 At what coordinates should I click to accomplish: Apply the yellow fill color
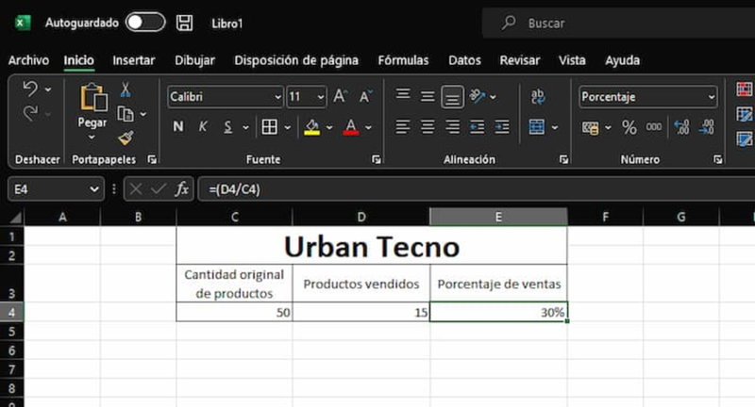coord(311,127)
